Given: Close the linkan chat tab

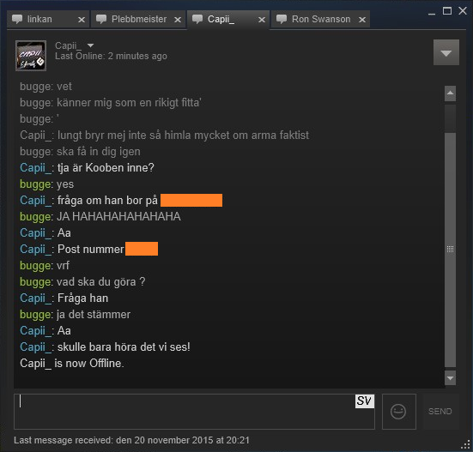Looking at the screenshot, I should [x=82, y=20].
